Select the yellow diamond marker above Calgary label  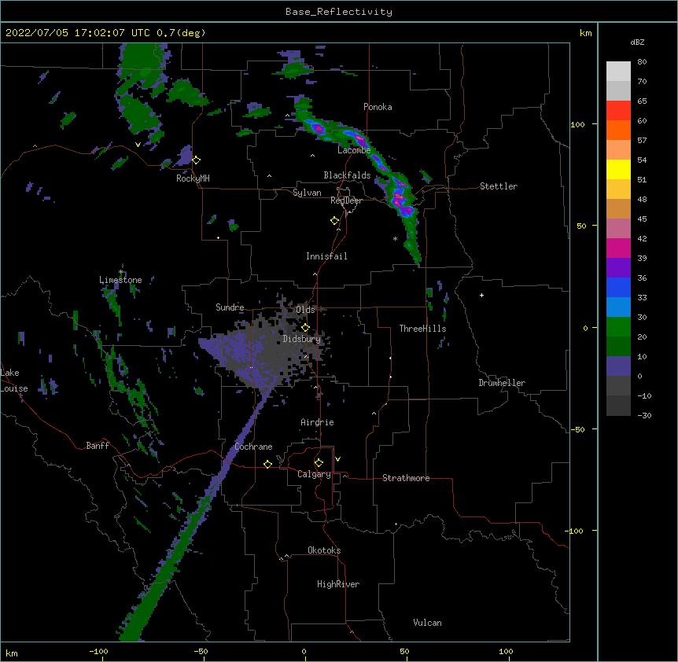[319, 463]
